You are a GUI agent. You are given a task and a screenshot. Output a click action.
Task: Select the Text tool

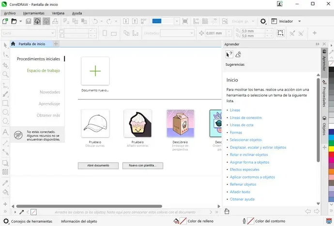(x=5, y=132)
